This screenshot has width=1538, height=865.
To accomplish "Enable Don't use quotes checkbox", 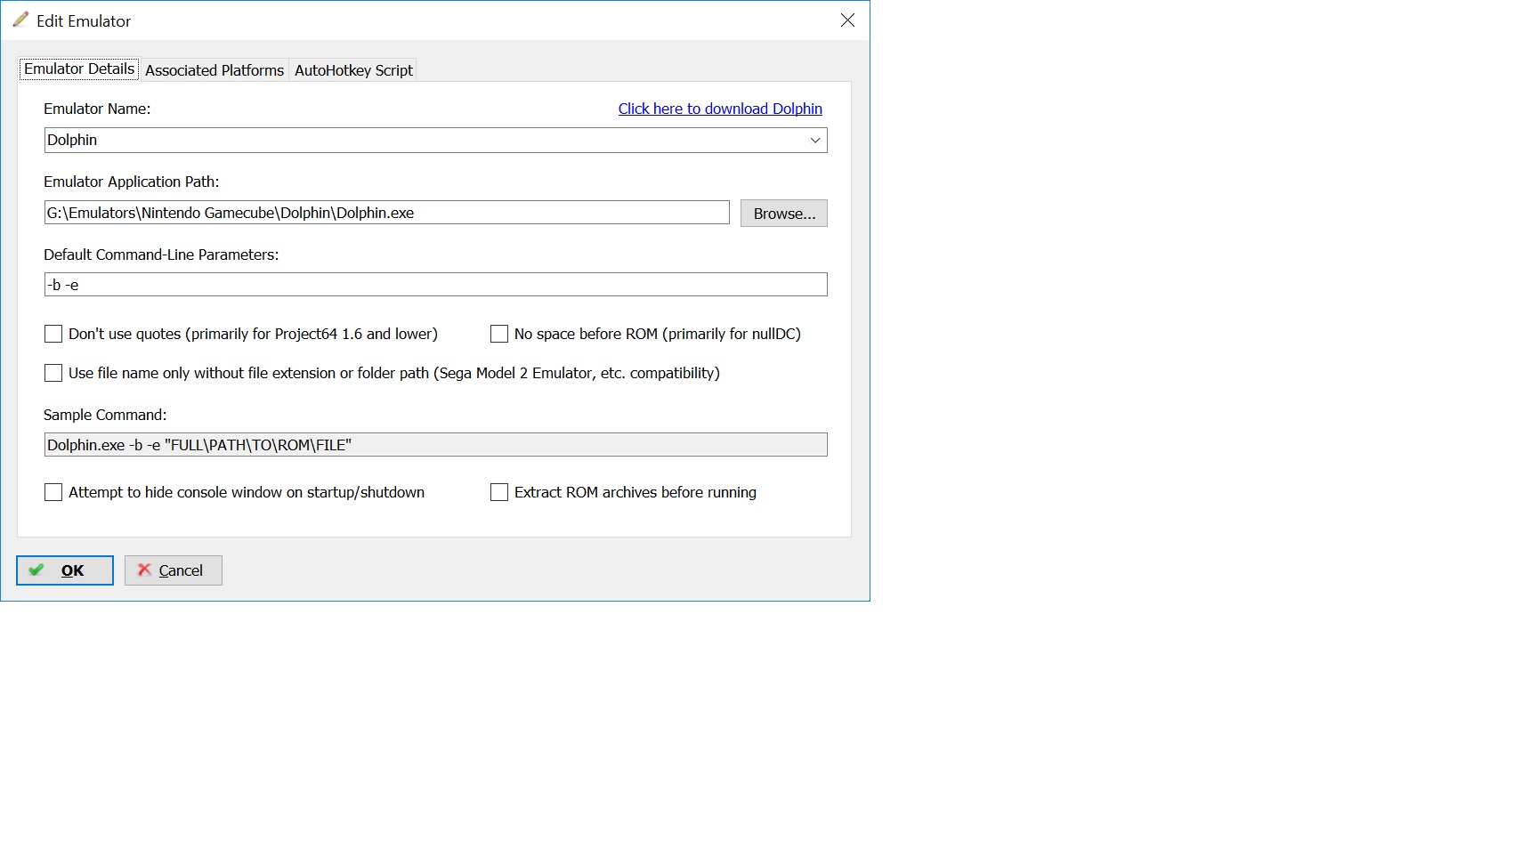I will (53, 334).
